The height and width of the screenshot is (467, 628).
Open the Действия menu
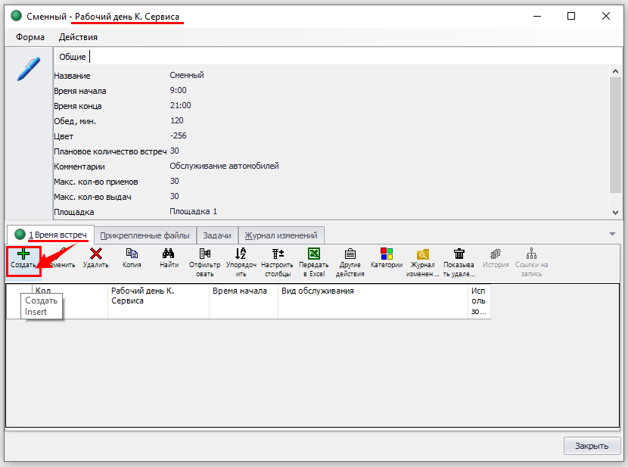point(78,37)
